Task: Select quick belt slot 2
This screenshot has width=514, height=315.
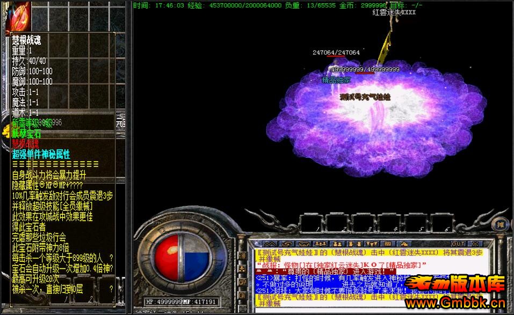Action: (x=337, y=224)
